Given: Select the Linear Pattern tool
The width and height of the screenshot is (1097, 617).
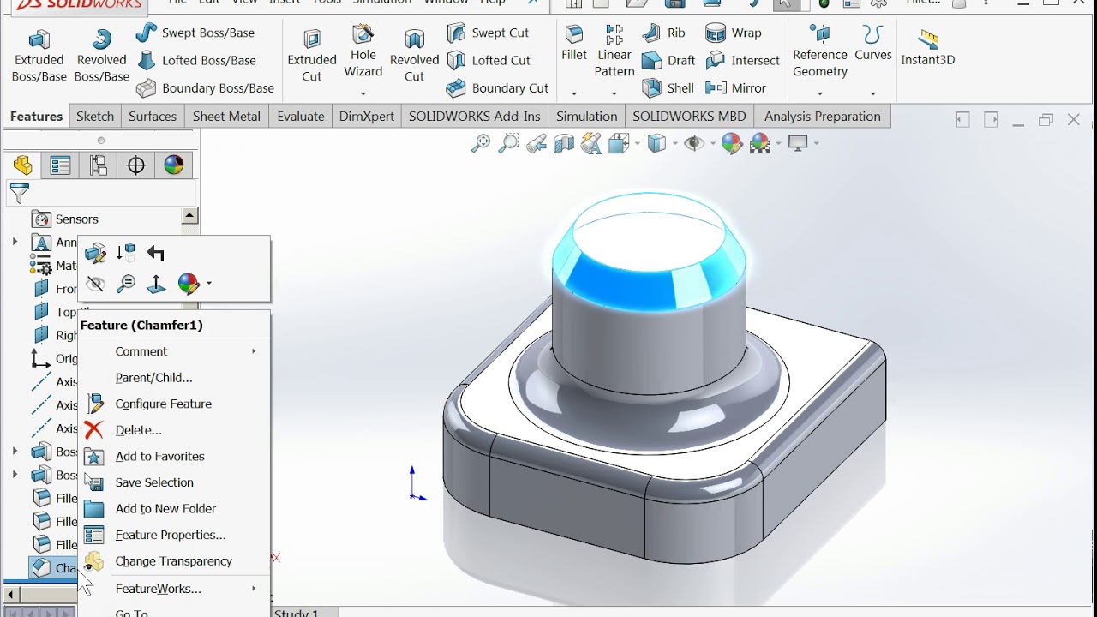Looking at the screenshot, I should click(614, 51).
